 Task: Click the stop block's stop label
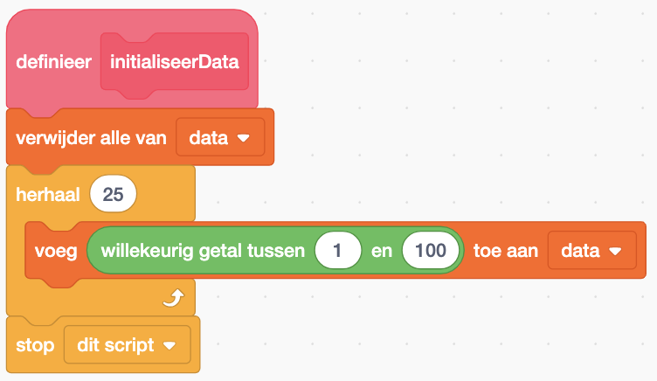pos(33,345)
